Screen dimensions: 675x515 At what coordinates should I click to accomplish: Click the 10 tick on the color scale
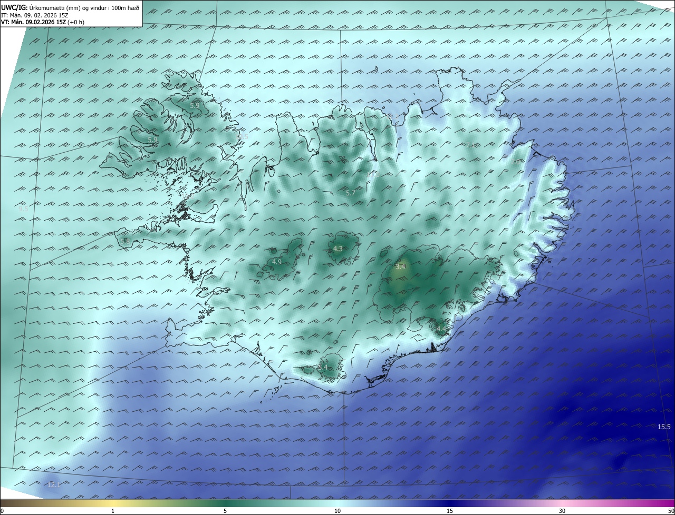337,511
